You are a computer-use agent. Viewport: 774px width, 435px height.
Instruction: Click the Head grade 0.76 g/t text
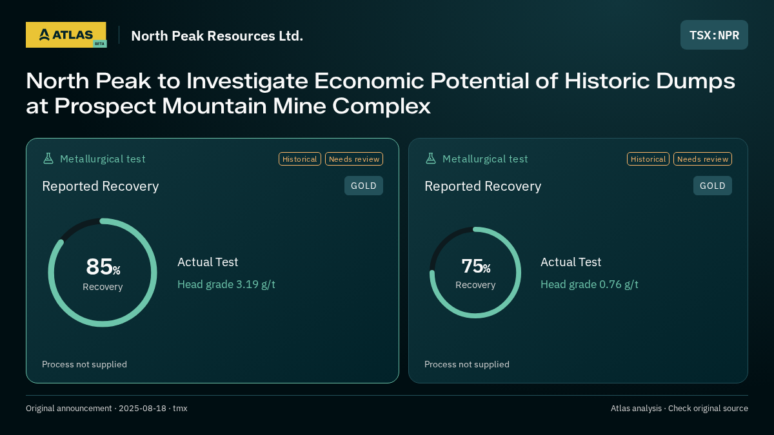590,284
